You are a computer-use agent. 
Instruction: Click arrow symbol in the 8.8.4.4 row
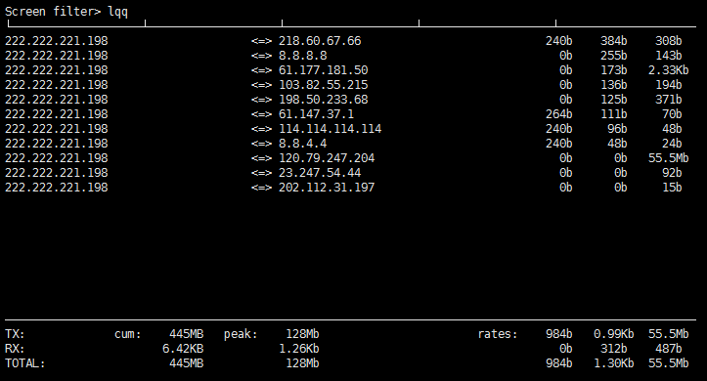click(x=261, y=144)
